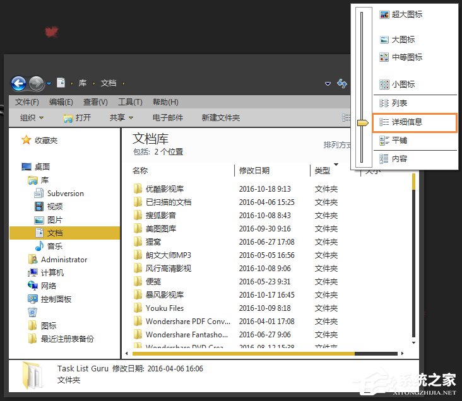
Task: Sort by 类型 column header
Action: click(x=323, y=170)
